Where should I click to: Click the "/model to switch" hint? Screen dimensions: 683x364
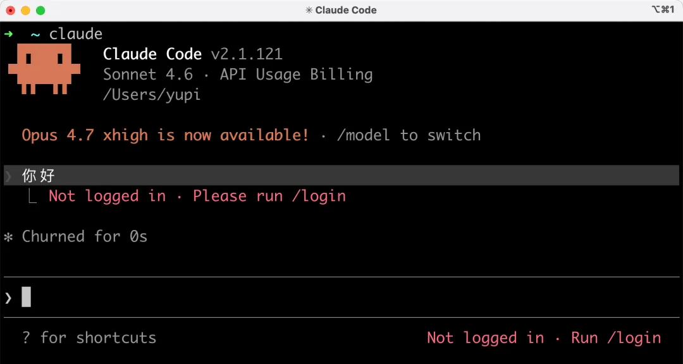coord(409,135)
